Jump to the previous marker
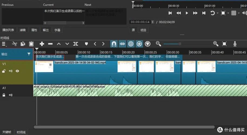 tap(95, 44)
